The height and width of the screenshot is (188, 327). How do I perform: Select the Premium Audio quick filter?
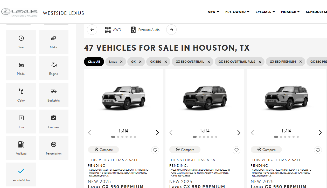coord(145,30)
